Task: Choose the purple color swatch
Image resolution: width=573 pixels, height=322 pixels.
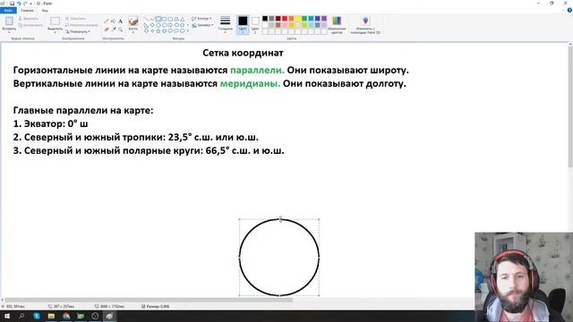Action: pos(324,18)
